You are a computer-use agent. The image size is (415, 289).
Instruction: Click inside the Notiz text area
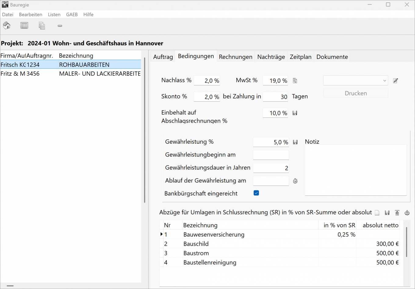coord(355,170)
